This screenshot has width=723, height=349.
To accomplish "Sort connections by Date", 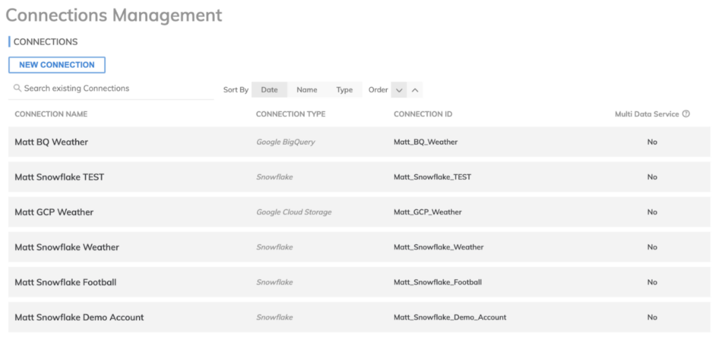I will (269, 90).
